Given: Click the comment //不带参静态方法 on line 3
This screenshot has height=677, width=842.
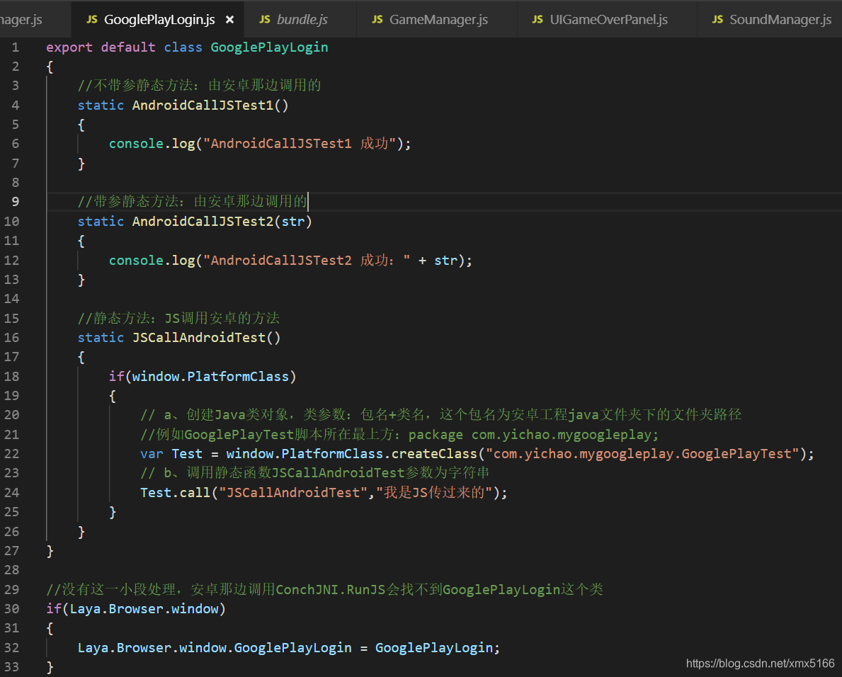Looking at the screenshot, I should pyautogui.click(x=199, y=86).
